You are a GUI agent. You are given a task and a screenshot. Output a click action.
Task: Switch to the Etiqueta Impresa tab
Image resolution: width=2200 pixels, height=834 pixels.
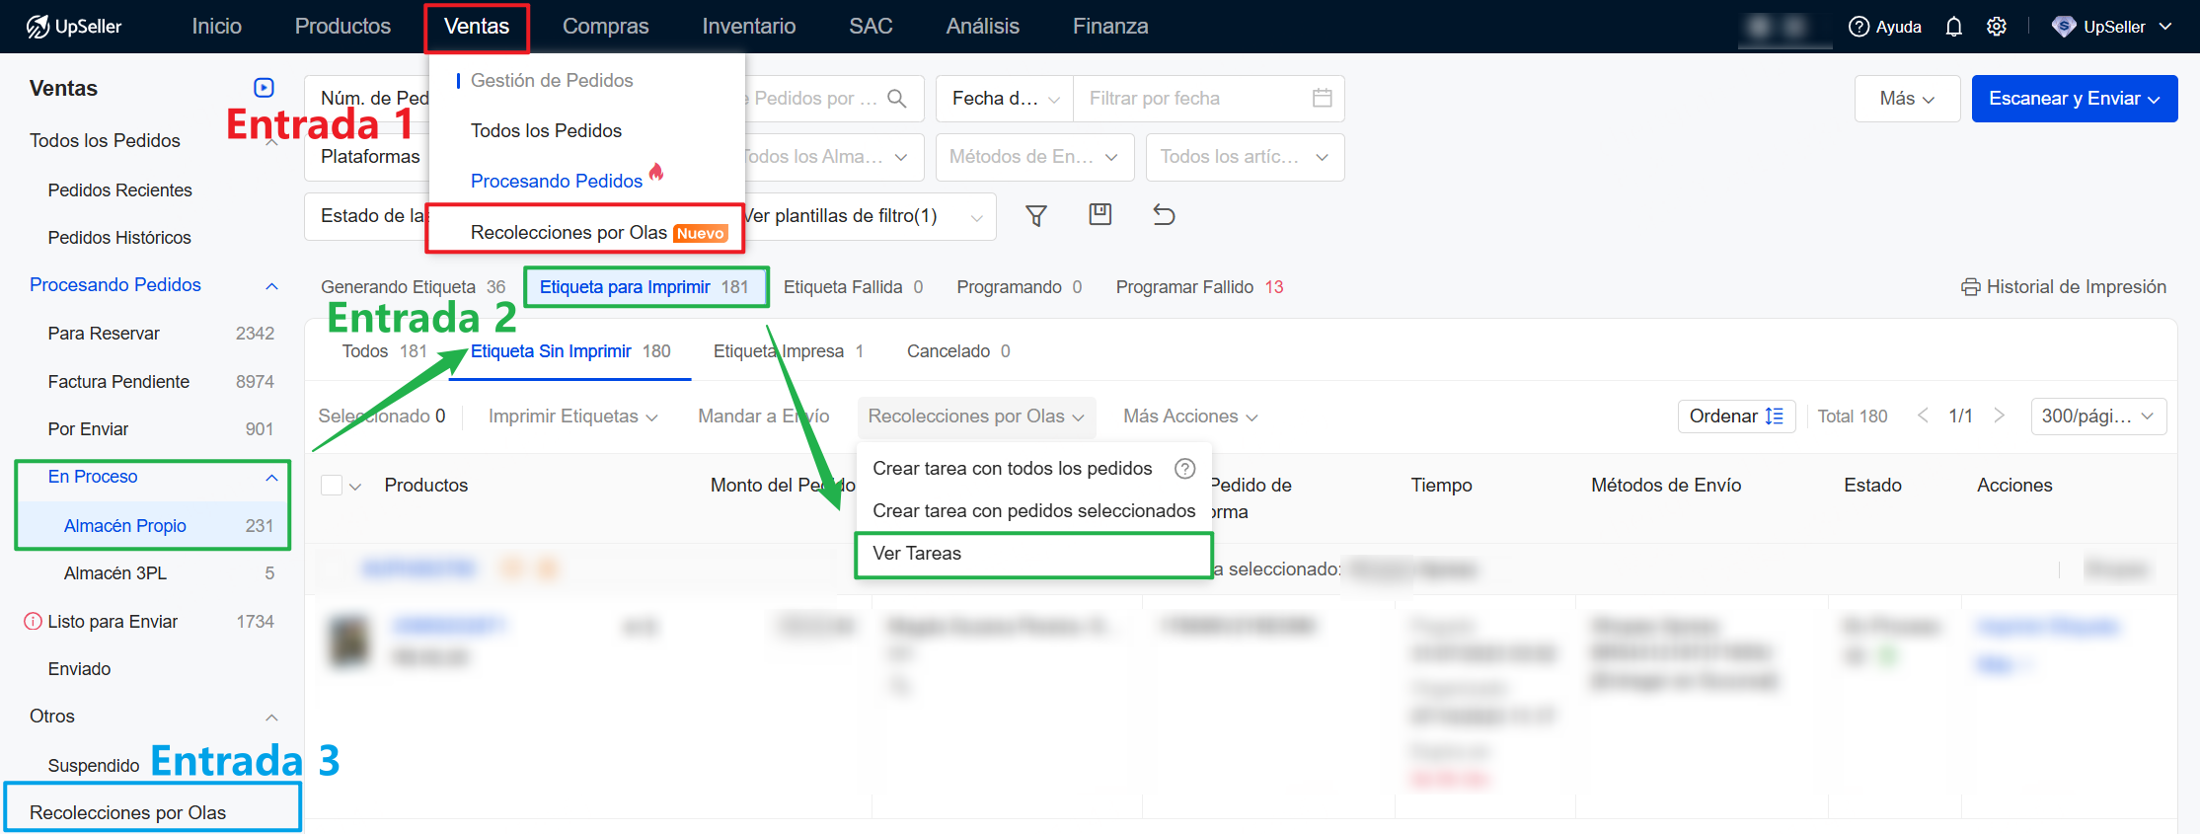787,351
